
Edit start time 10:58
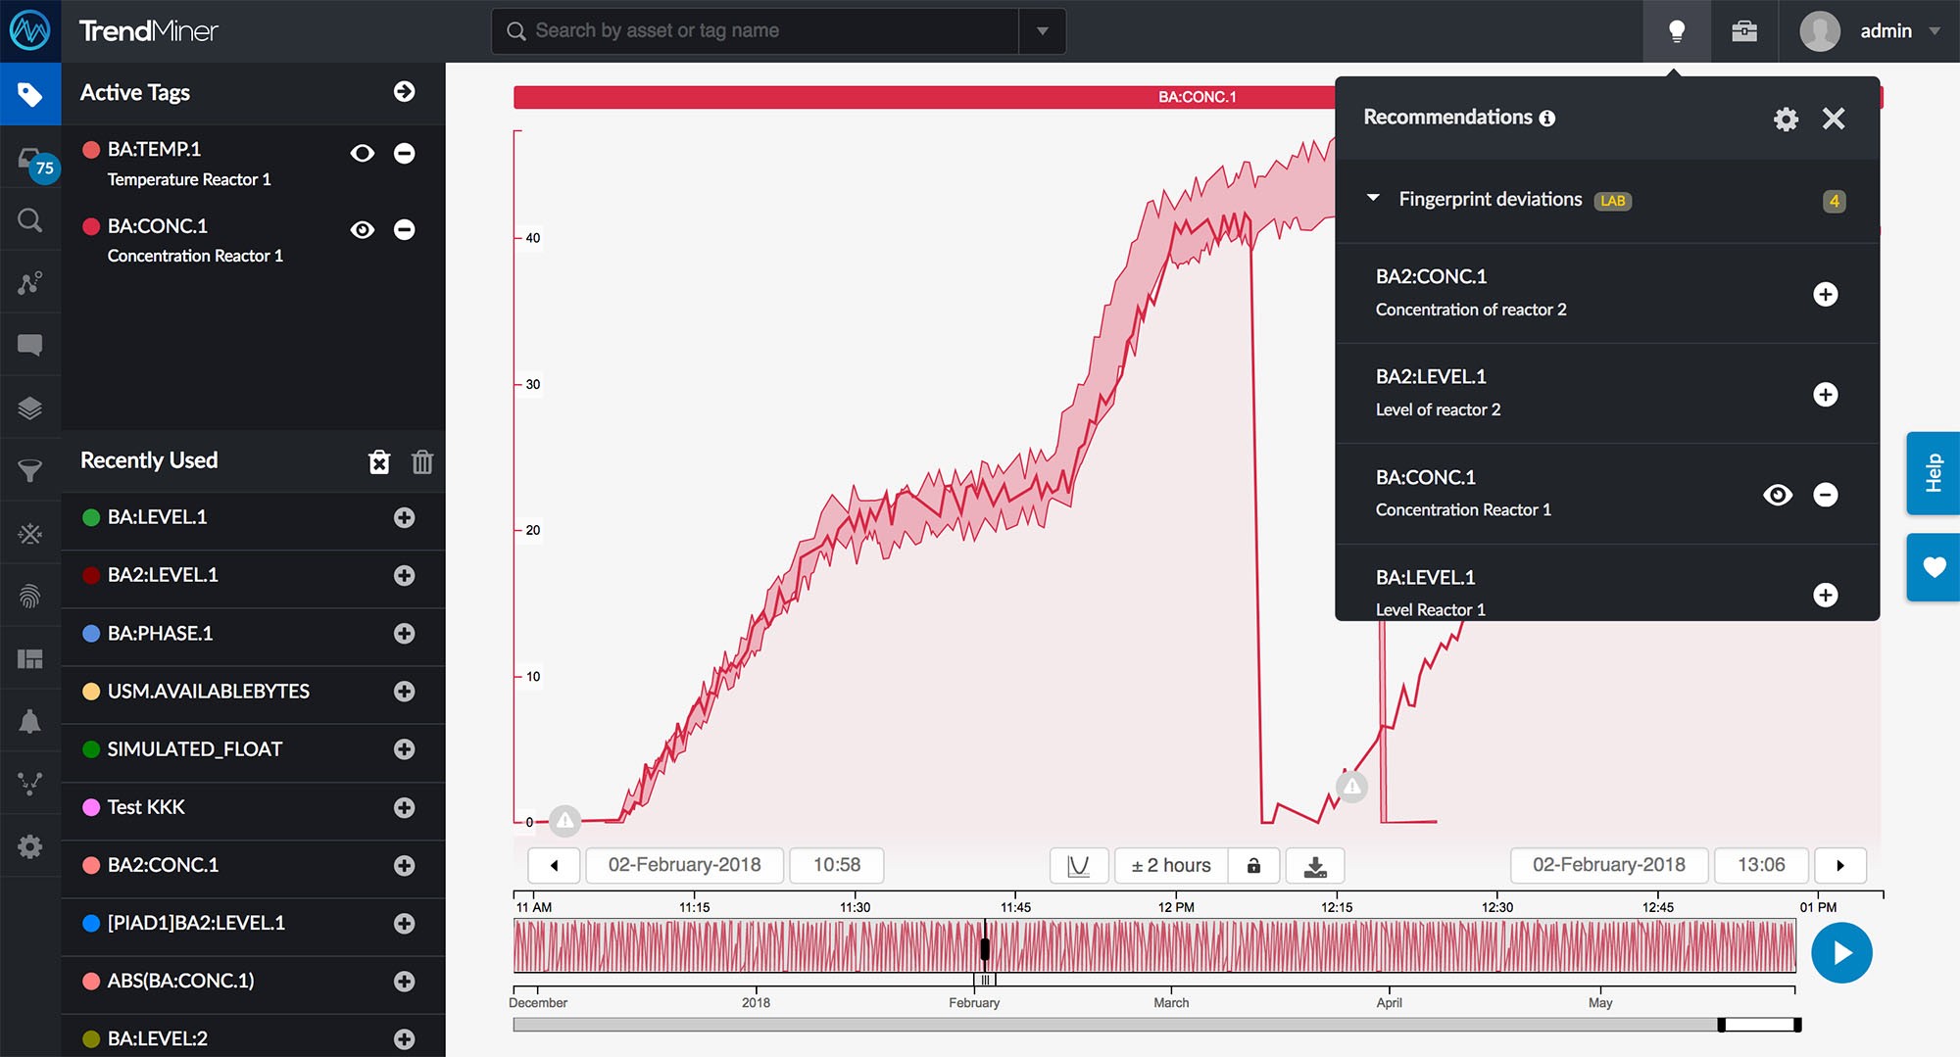click(x=837, y=866)
